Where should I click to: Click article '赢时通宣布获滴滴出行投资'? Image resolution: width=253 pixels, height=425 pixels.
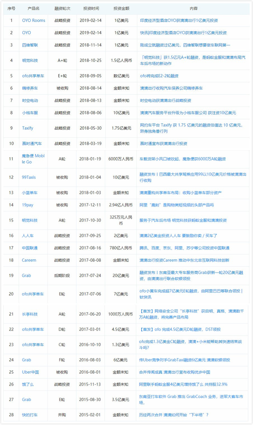point(164,143)
